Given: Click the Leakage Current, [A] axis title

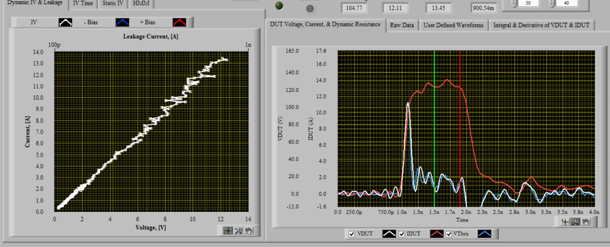Looking at the screenshot, I should tap(150, 36).
